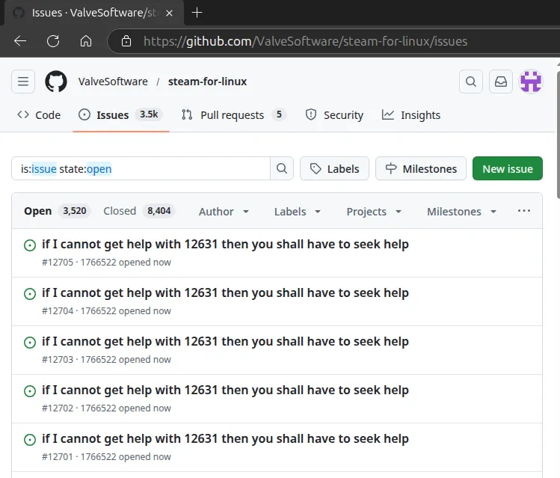Create a New issue
The image size is (560, 478).
point(508,168)
